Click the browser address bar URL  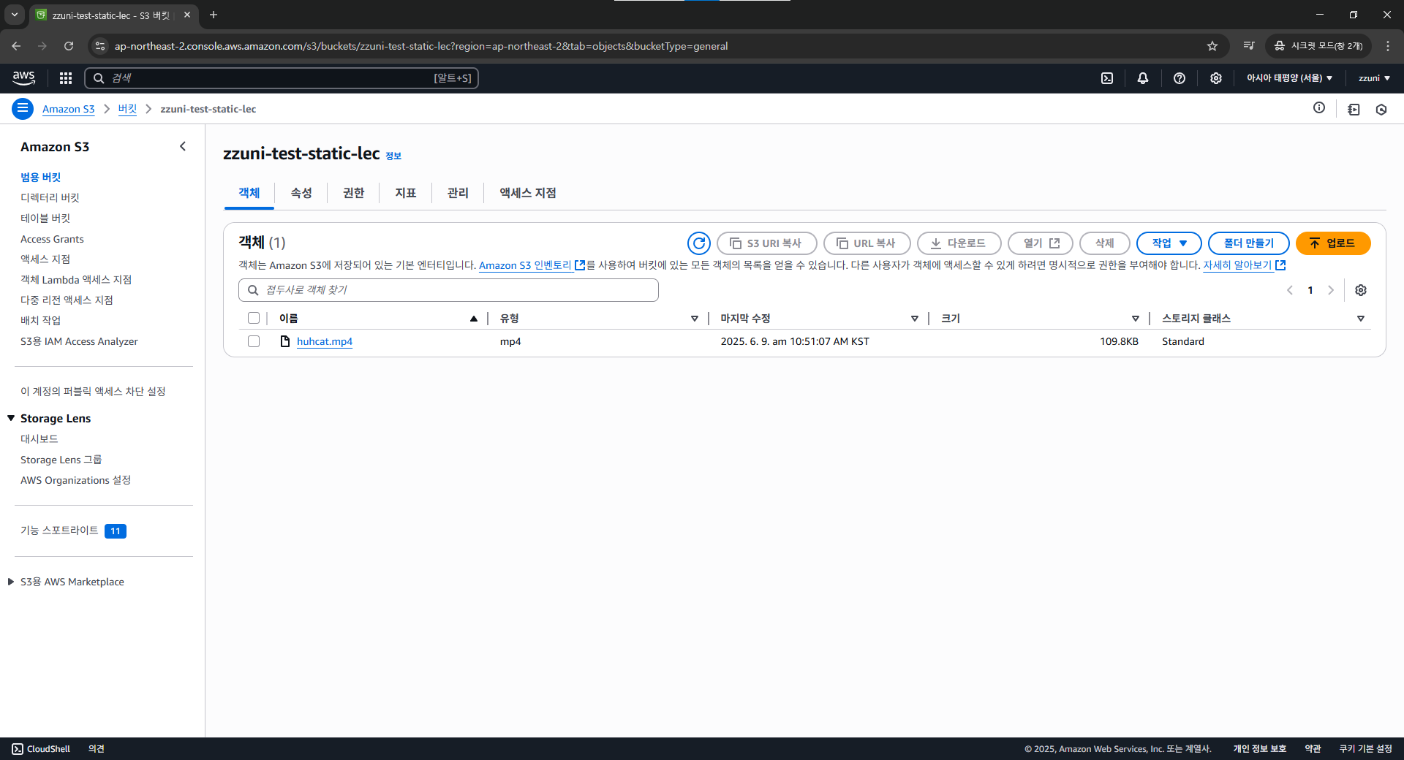click(421, 46)
